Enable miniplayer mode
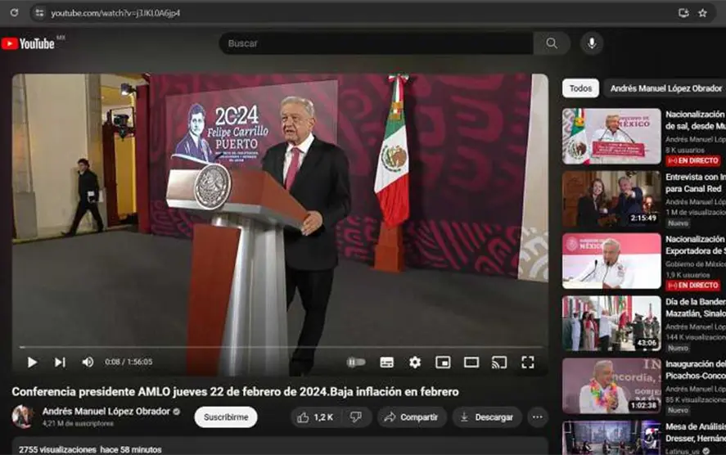 click(x=443, y=362)
